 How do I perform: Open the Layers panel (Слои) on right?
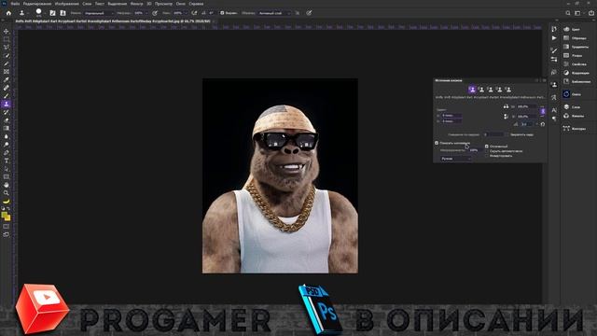pos(572,107)
